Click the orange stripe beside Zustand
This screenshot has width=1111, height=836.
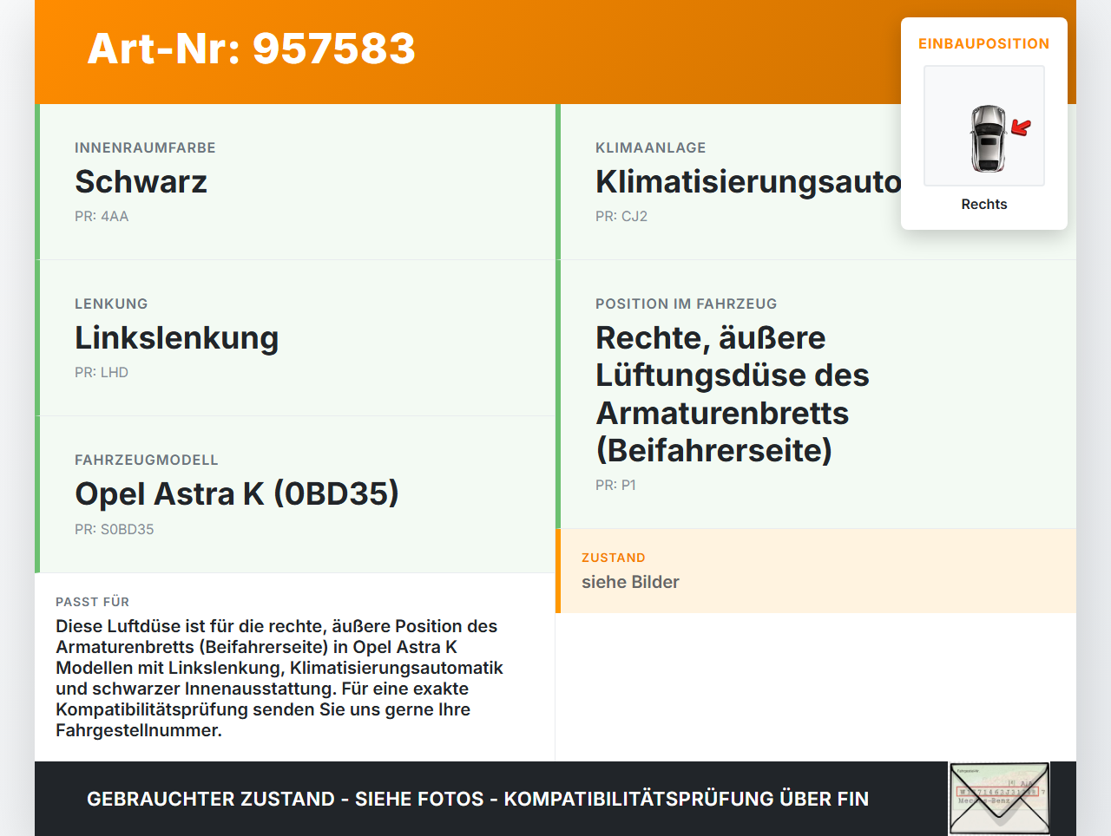click(558, 571)
